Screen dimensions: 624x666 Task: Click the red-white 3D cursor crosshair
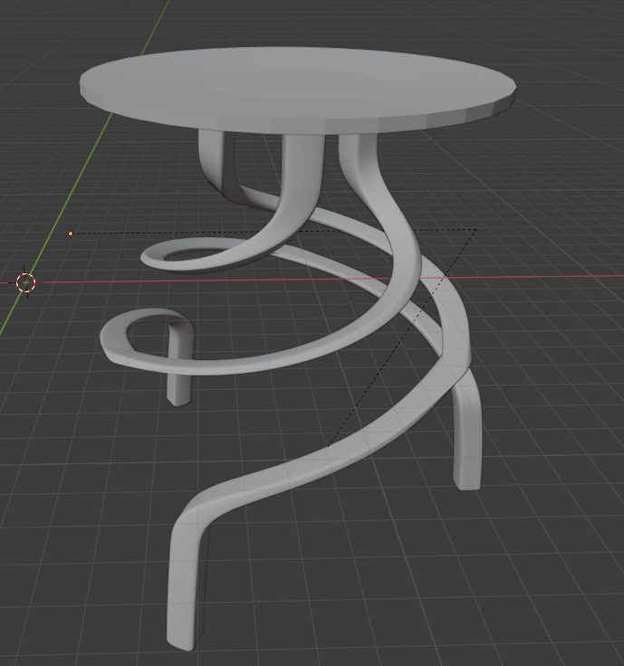26,282
